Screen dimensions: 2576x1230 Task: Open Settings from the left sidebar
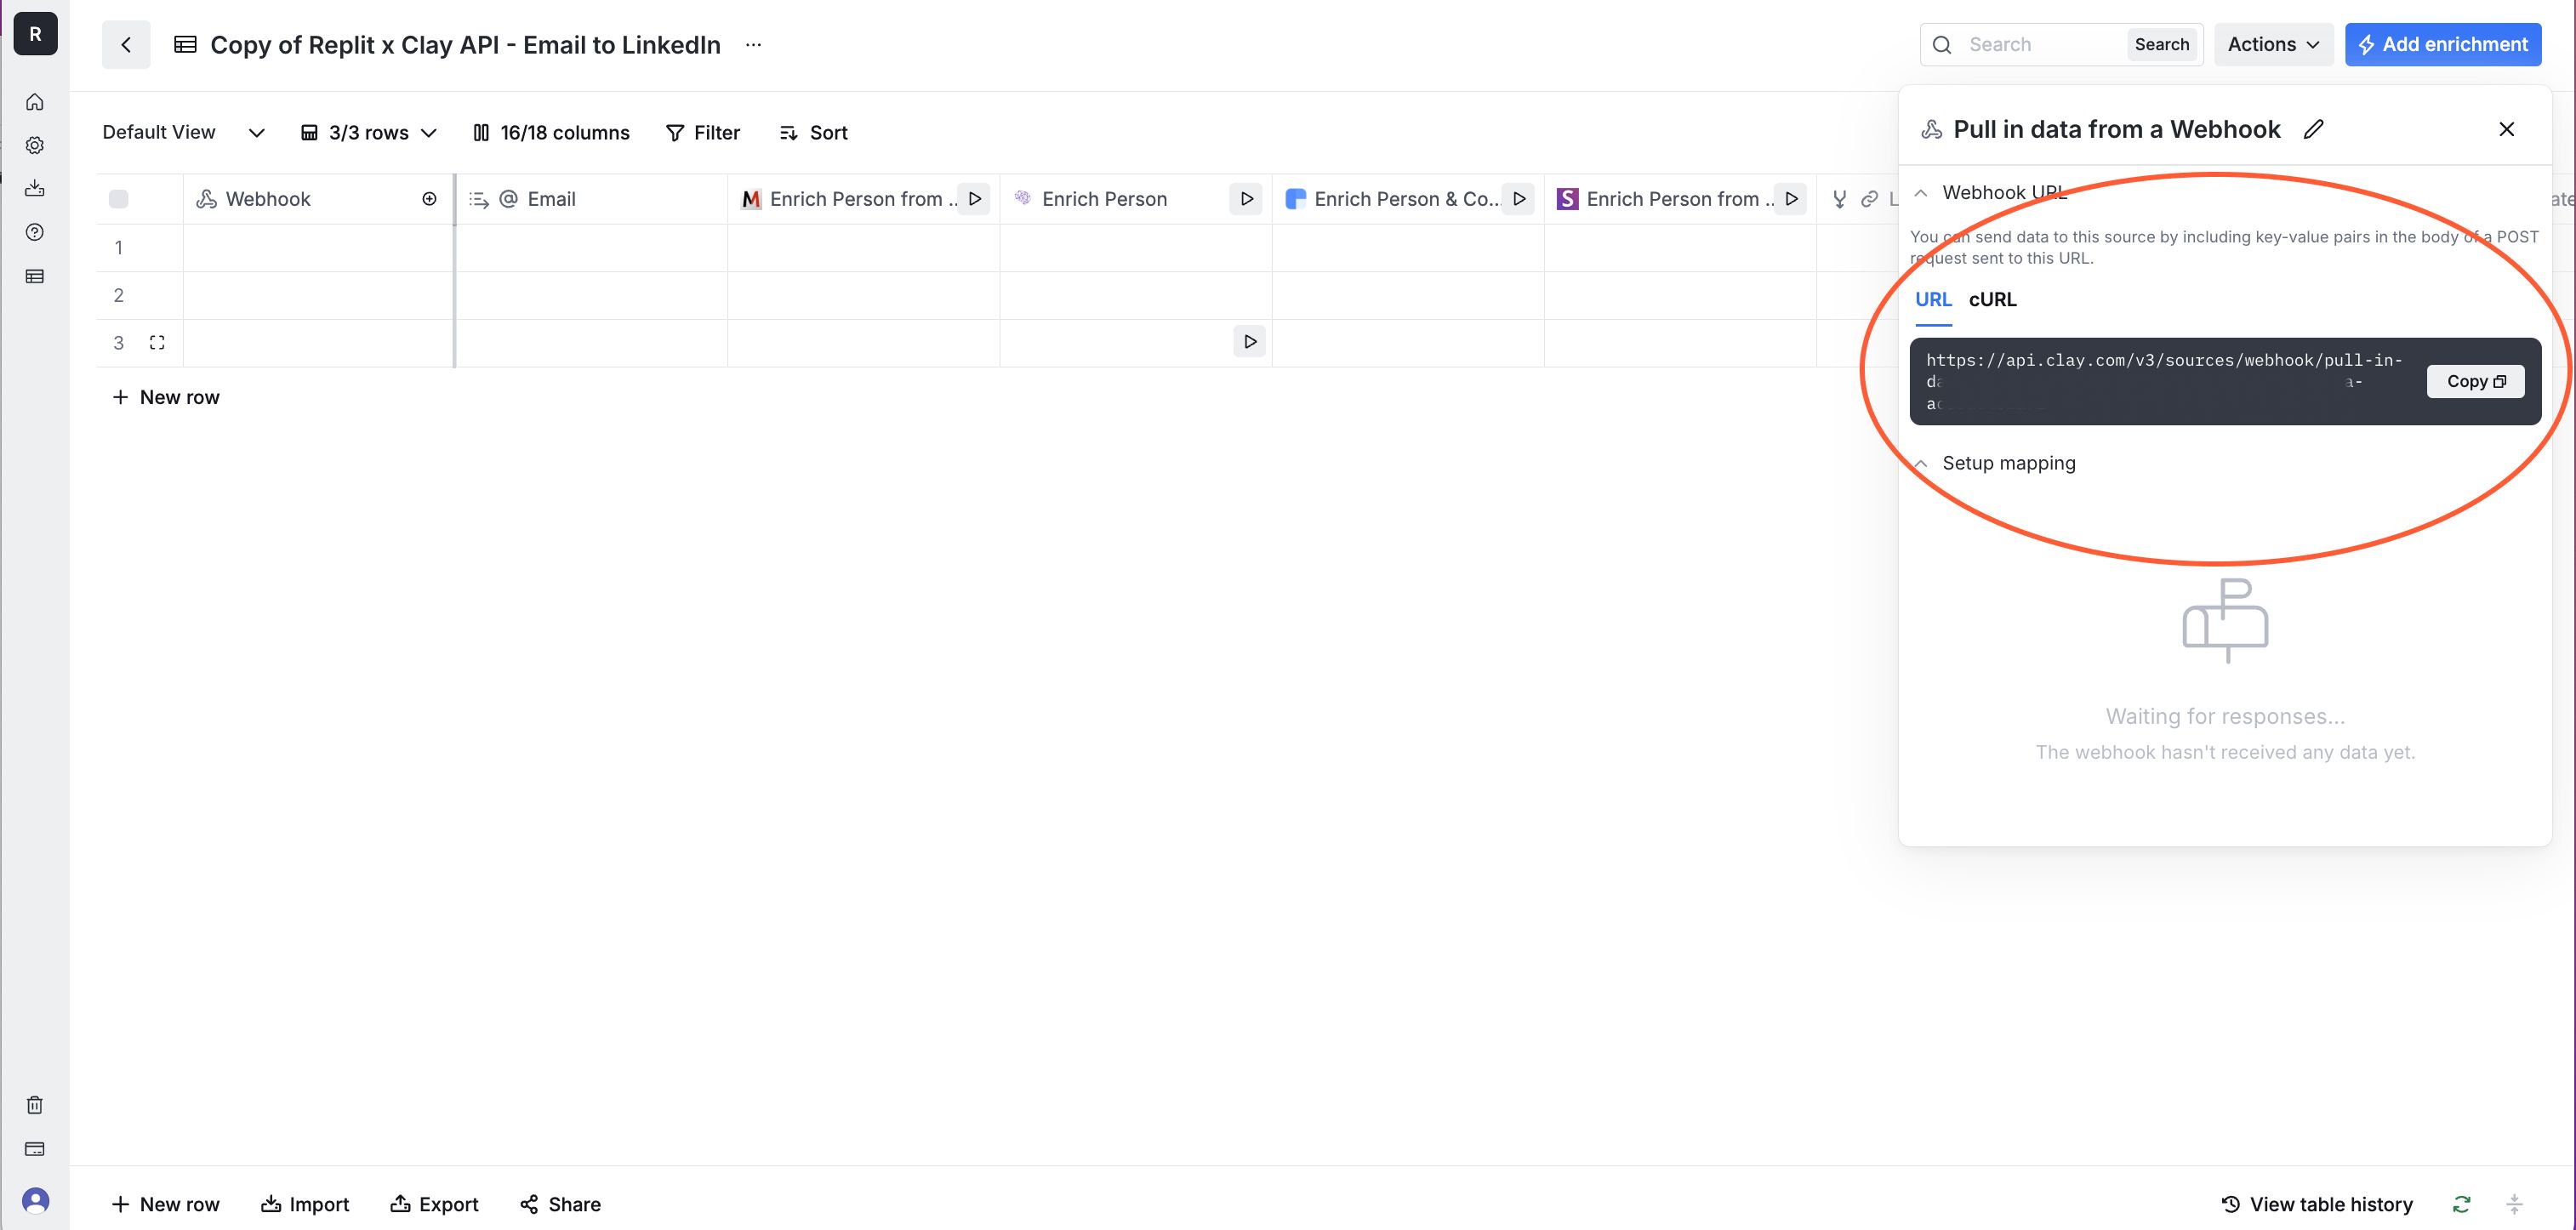tap(35, 145)
